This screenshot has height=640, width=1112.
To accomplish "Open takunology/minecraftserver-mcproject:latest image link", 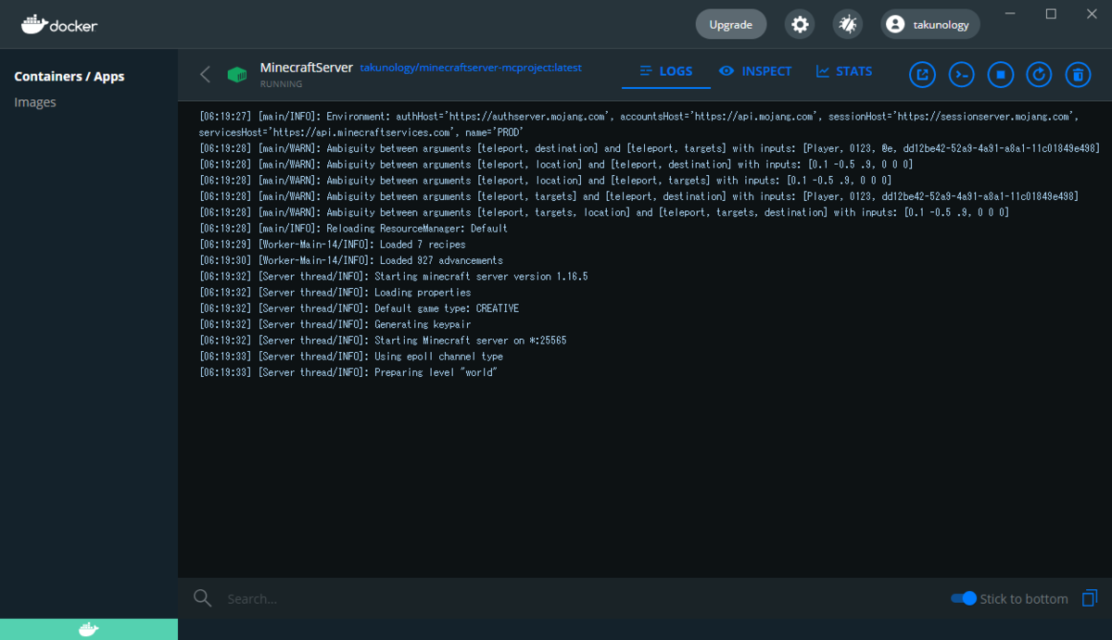I will [471, 68].
